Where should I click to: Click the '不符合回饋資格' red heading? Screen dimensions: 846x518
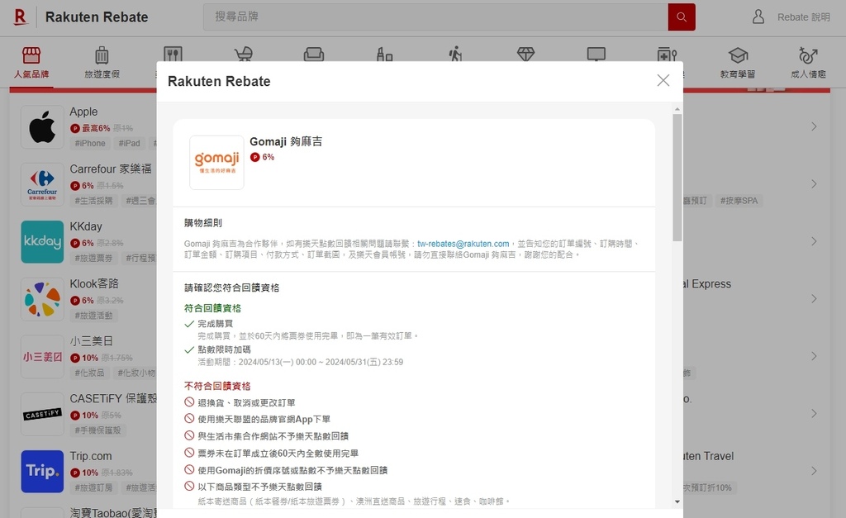217,386
